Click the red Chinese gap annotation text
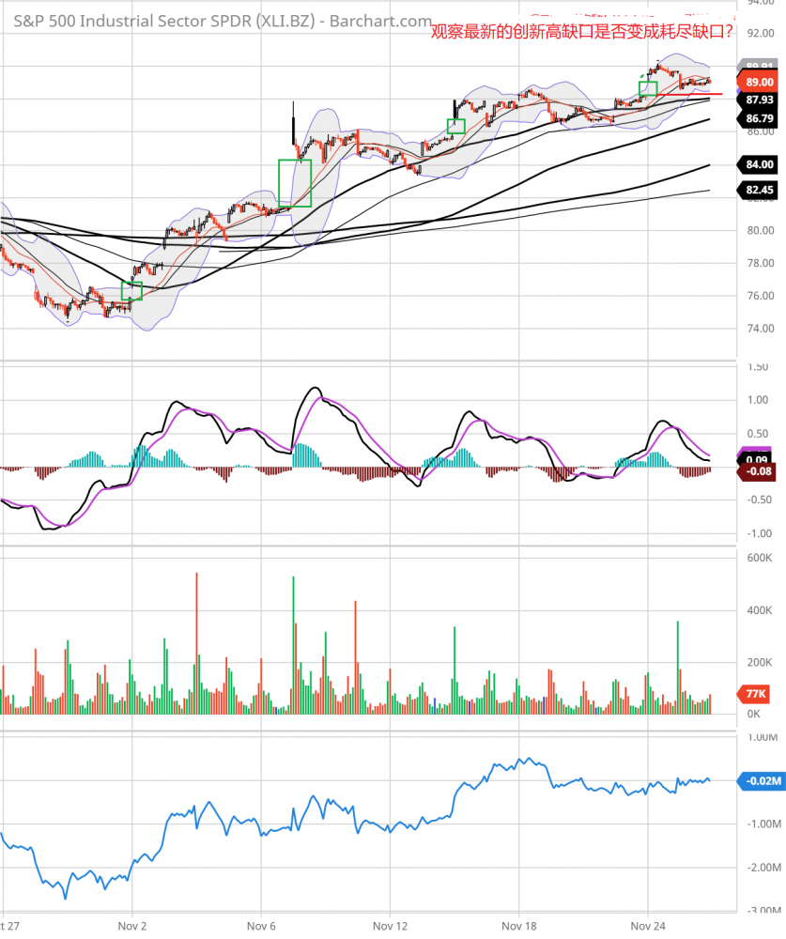 coord(582,32)
